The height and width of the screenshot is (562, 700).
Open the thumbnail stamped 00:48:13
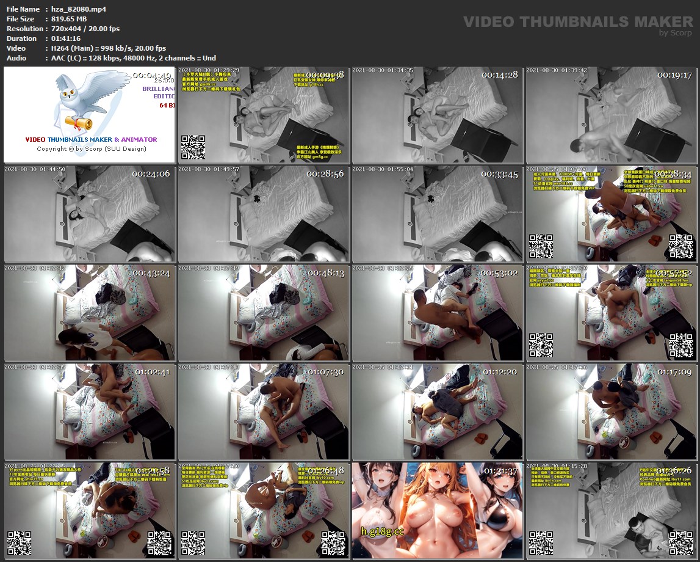tap(264, 313)
